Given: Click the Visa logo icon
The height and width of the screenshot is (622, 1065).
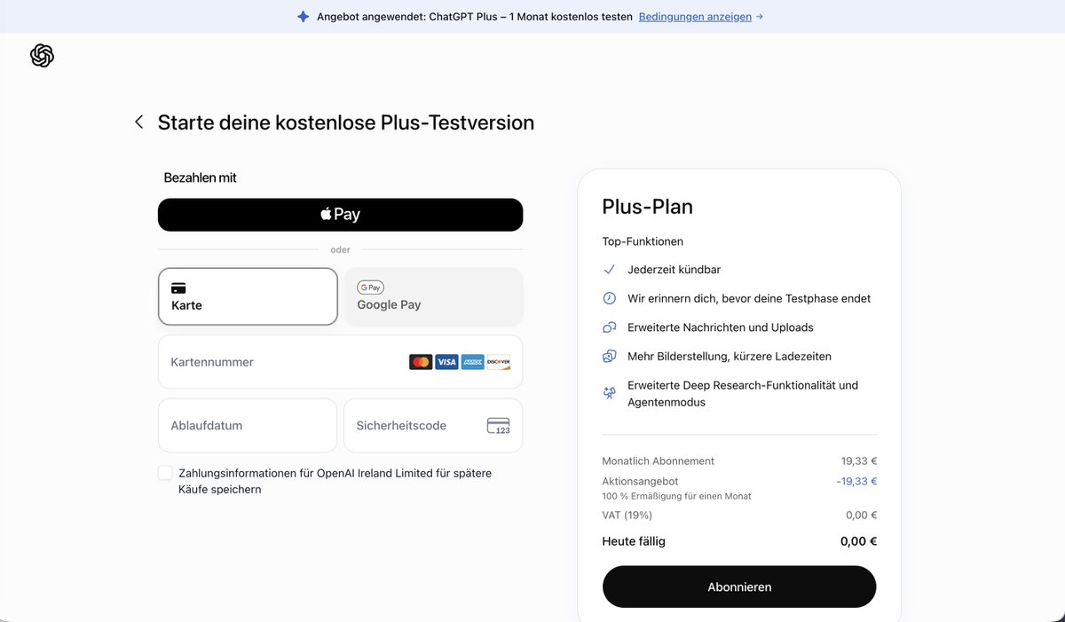Looking at the screenshot, I should click(446, 362).
